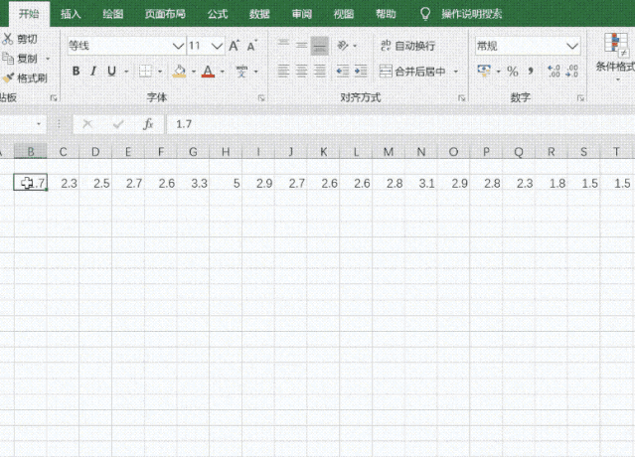Increase font size with the larger A icon
635x457 pixels.
pyautogui.click(x=235, y=46)
